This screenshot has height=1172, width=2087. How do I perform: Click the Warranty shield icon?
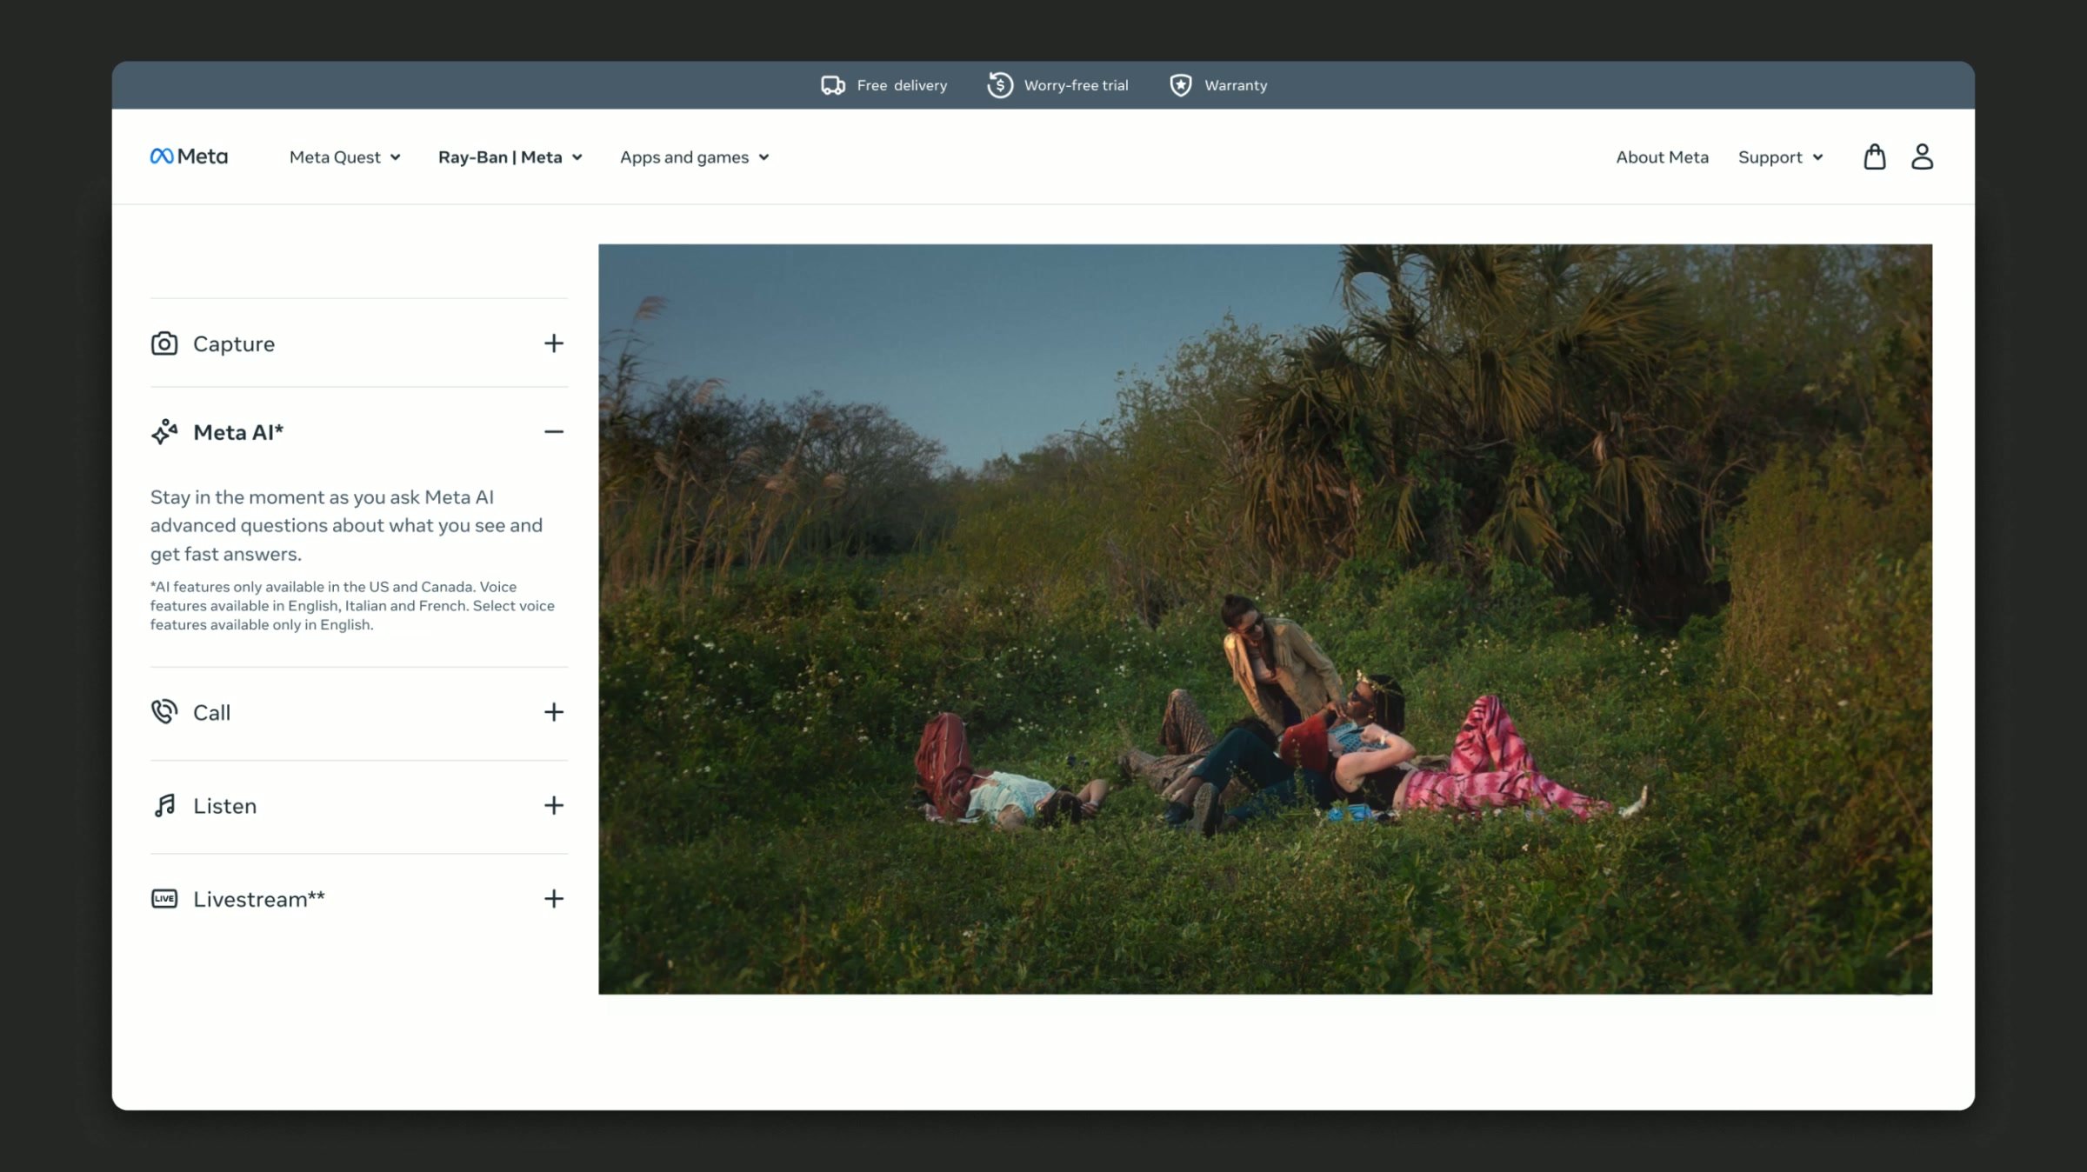(x=1180, y=85)
